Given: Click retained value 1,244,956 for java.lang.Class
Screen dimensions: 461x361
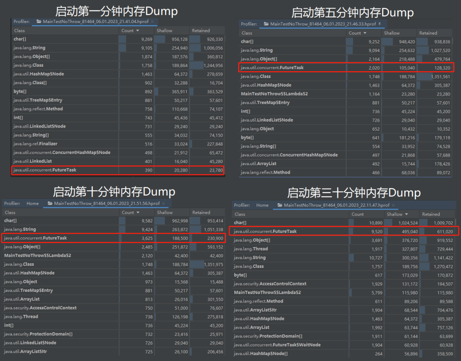Looking at the screenshot, I should coord(213,66).
